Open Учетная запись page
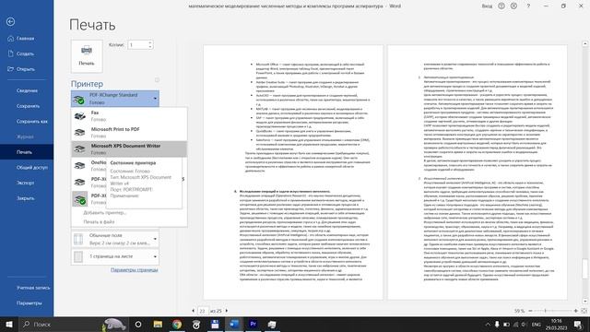 (27, 288)
